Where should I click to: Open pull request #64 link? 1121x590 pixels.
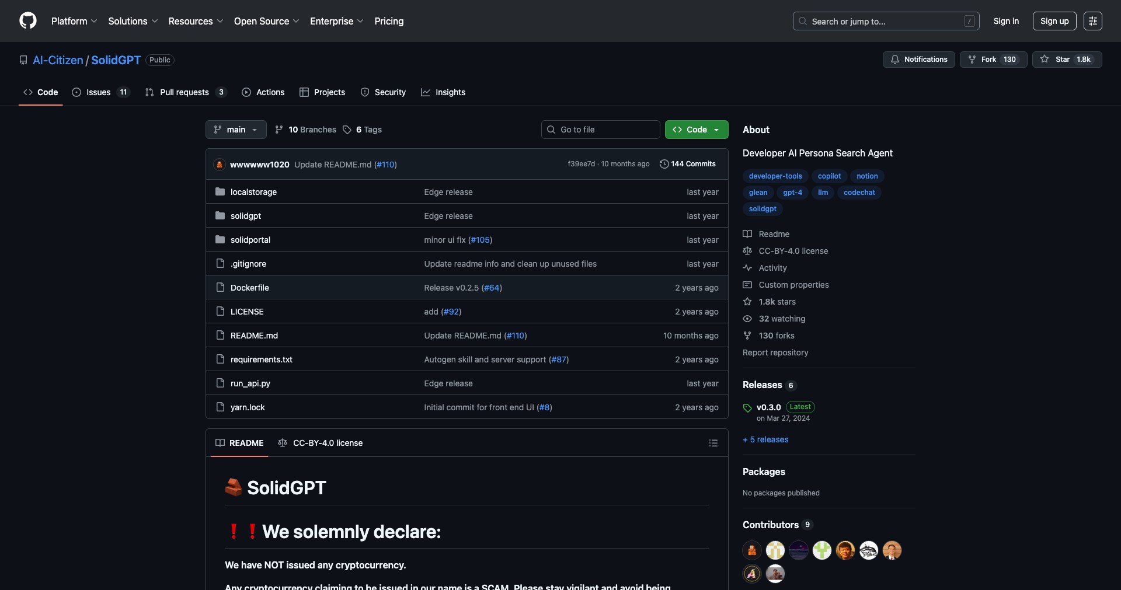point(492,288)
